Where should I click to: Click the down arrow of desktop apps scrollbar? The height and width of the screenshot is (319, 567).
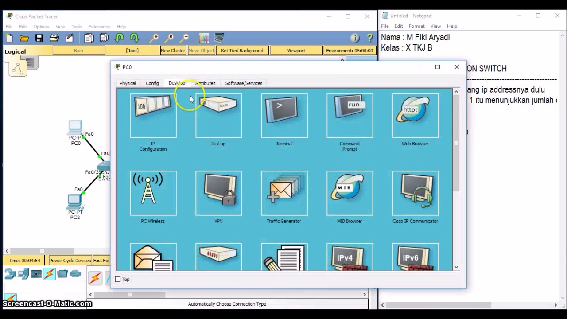(x=456, y=267)
